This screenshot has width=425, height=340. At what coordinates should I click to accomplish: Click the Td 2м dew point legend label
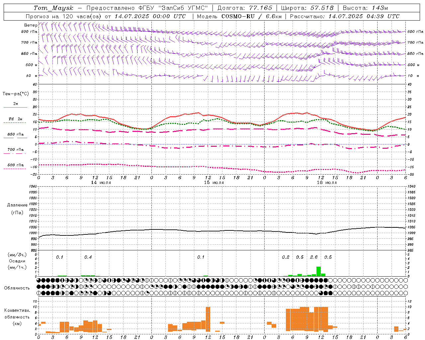[x=16, y=119]
